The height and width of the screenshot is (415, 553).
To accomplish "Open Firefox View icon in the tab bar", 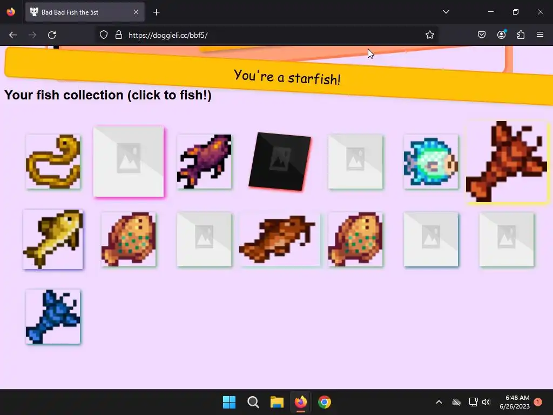I will (11, 12).
